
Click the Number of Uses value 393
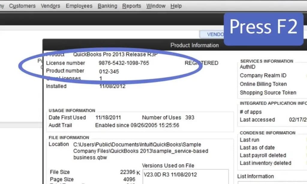click(190, 118)
